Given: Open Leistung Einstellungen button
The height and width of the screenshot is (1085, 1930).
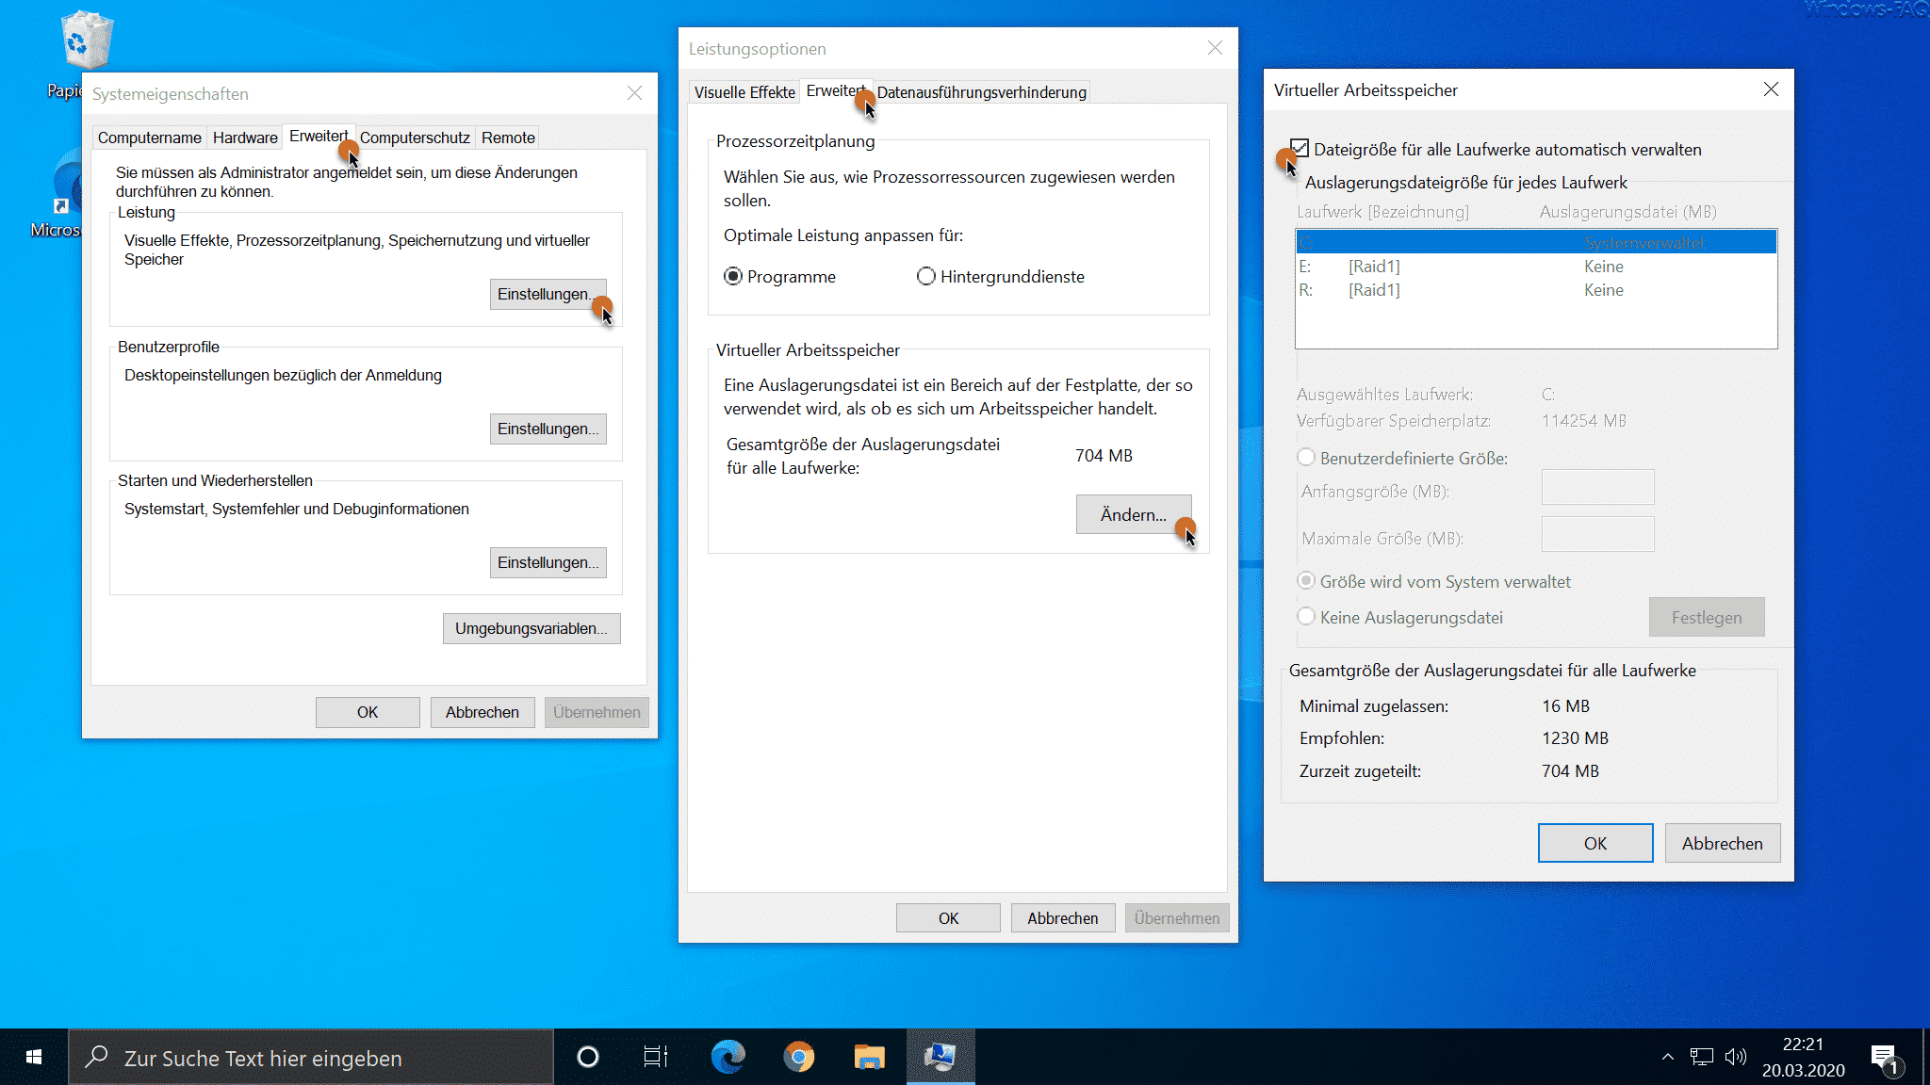Looking at the screenshot, I should (548, 294).
